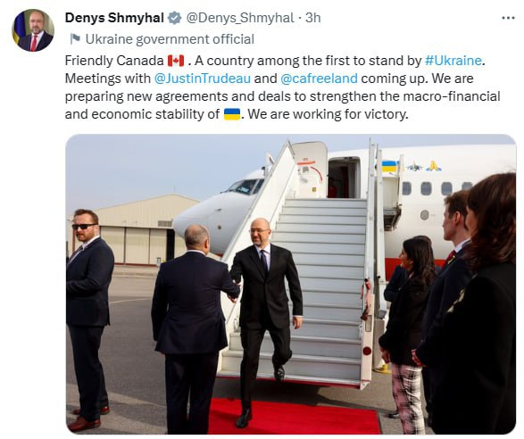Viewport: 524px width, 439px height.
Task: Click the gray flag icon beside government label
Action: 75,39
